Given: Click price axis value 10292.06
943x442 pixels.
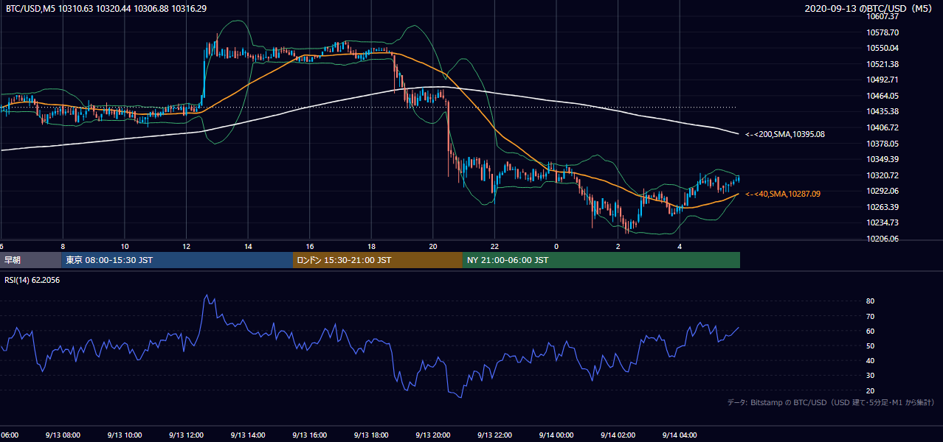Looking at the screenshot, I should coord(882,191).
